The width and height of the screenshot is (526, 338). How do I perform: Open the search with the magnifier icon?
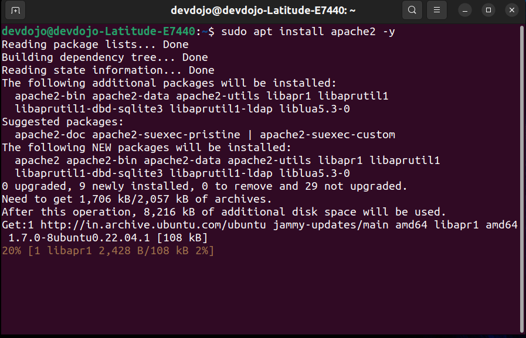tap(412, 10)
